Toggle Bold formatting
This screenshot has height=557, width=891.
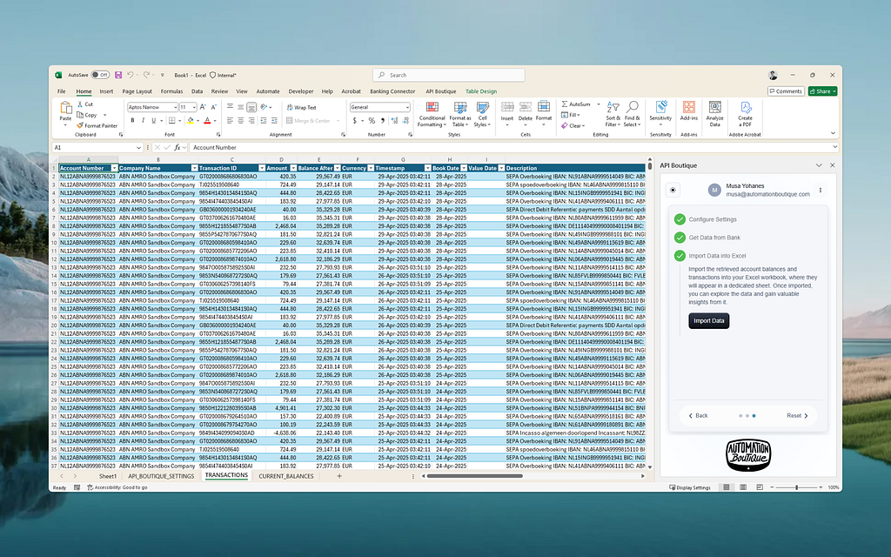(x=132, y=120)
